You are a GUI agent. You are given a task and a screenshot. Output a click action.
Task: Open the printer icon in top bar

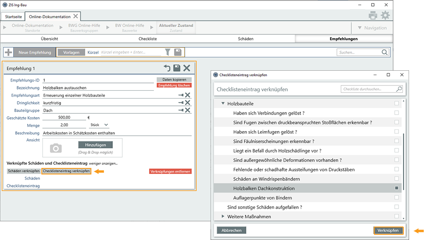point(373,16)
